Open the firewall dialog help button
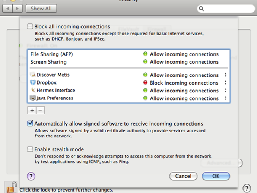Image resolution: width=257 pixels, height=193 pixels. click(31, 176)
